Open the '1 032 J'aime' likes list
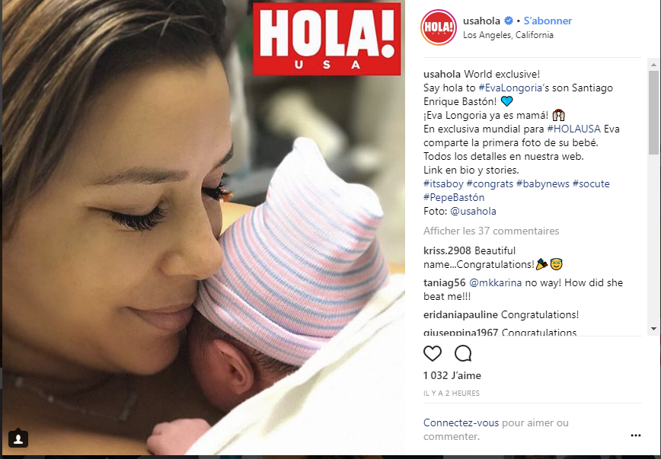Screen dimensions: 661x459 [x=452, y=375]
